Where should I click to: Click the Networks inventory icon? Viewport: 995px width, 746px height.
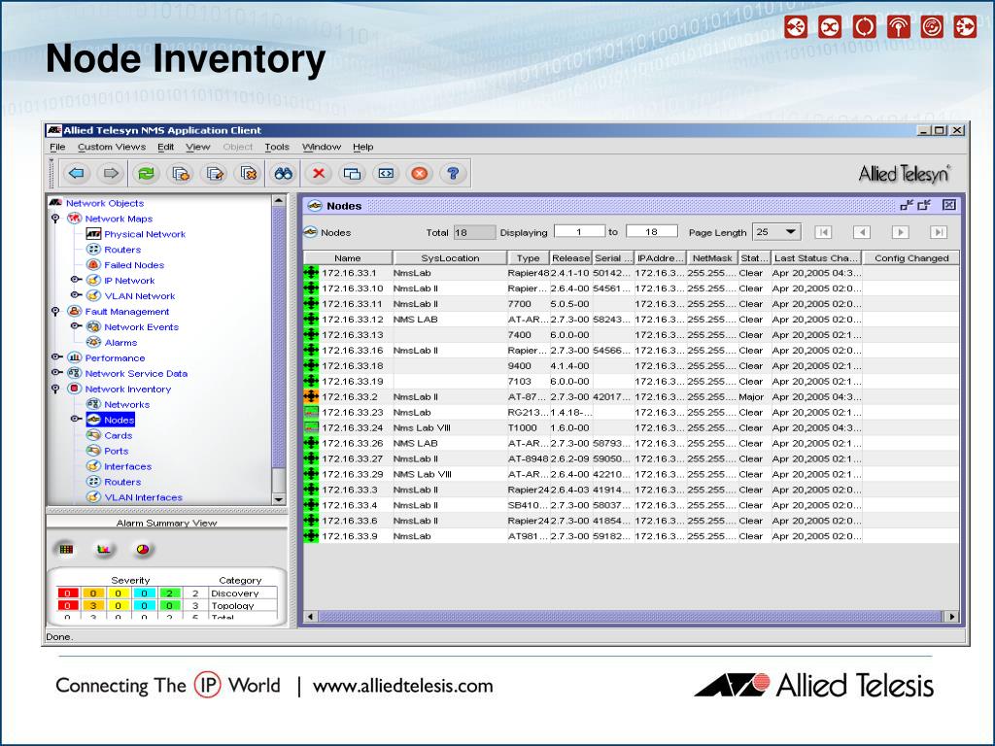[94, 405]
